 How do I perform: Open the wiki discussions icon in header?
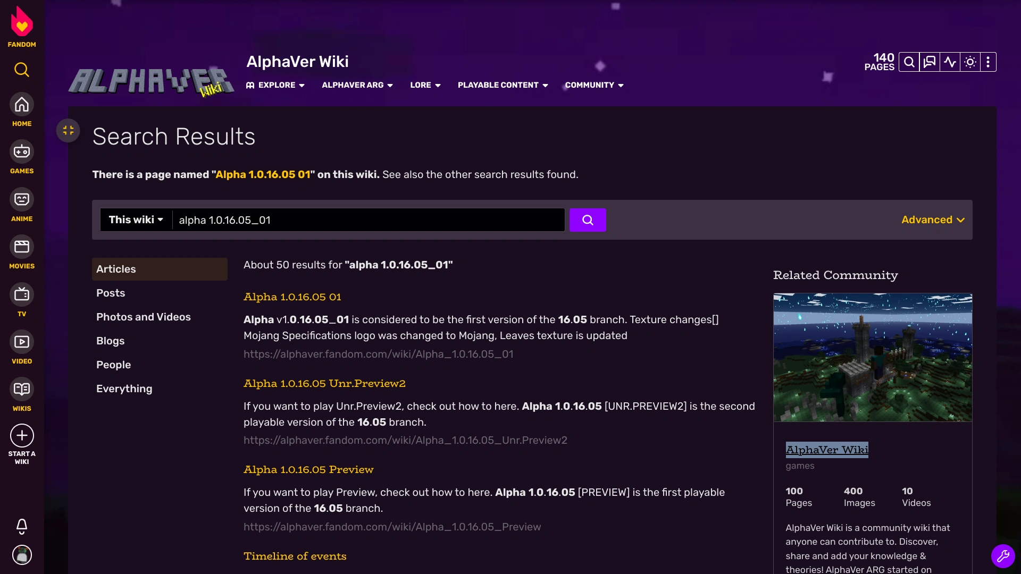pyautogui.click(x=929, y=62)
